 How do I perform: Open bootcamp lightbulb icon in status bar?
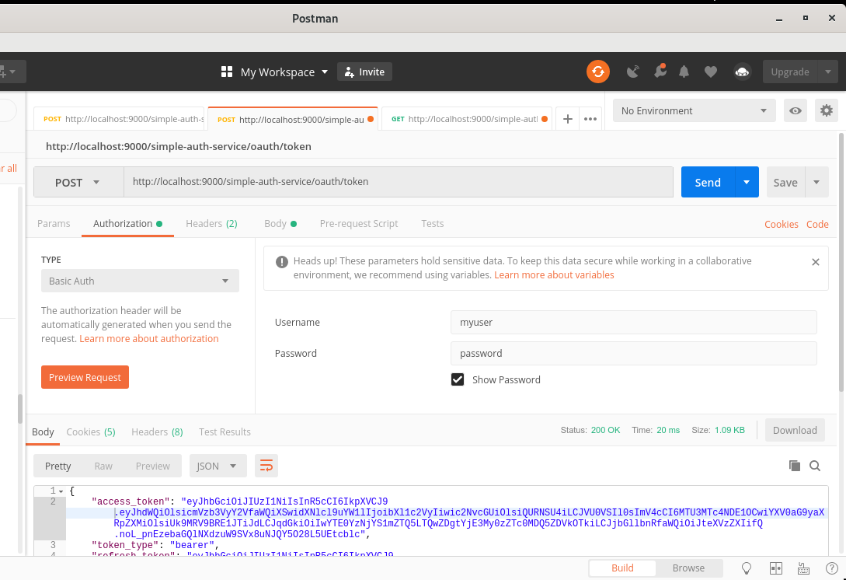[x=747, y=568]
